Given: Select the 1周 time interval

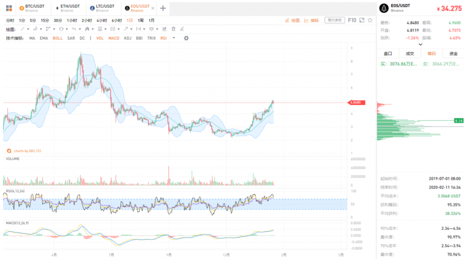Looking at the screenshot, I should pyautogui.click(x=141, y=20).
